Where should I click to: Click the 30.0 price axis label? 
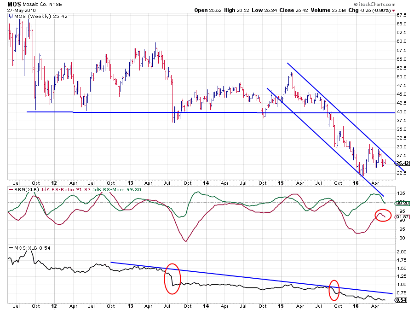401,146
